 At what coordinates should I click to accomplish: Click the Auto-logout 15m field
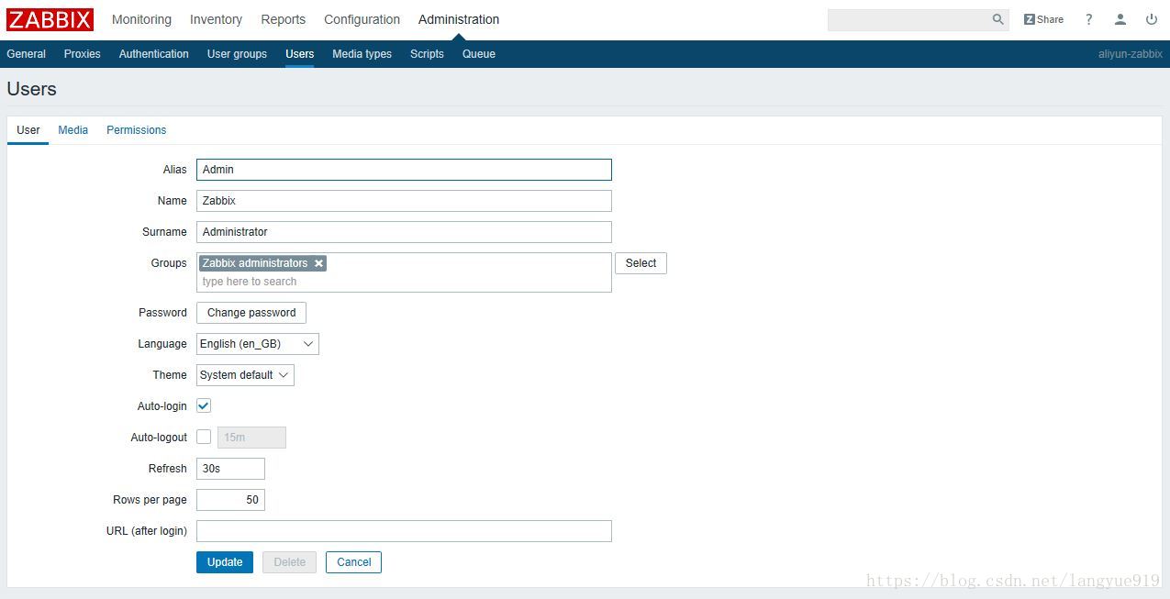pos(251,438)
